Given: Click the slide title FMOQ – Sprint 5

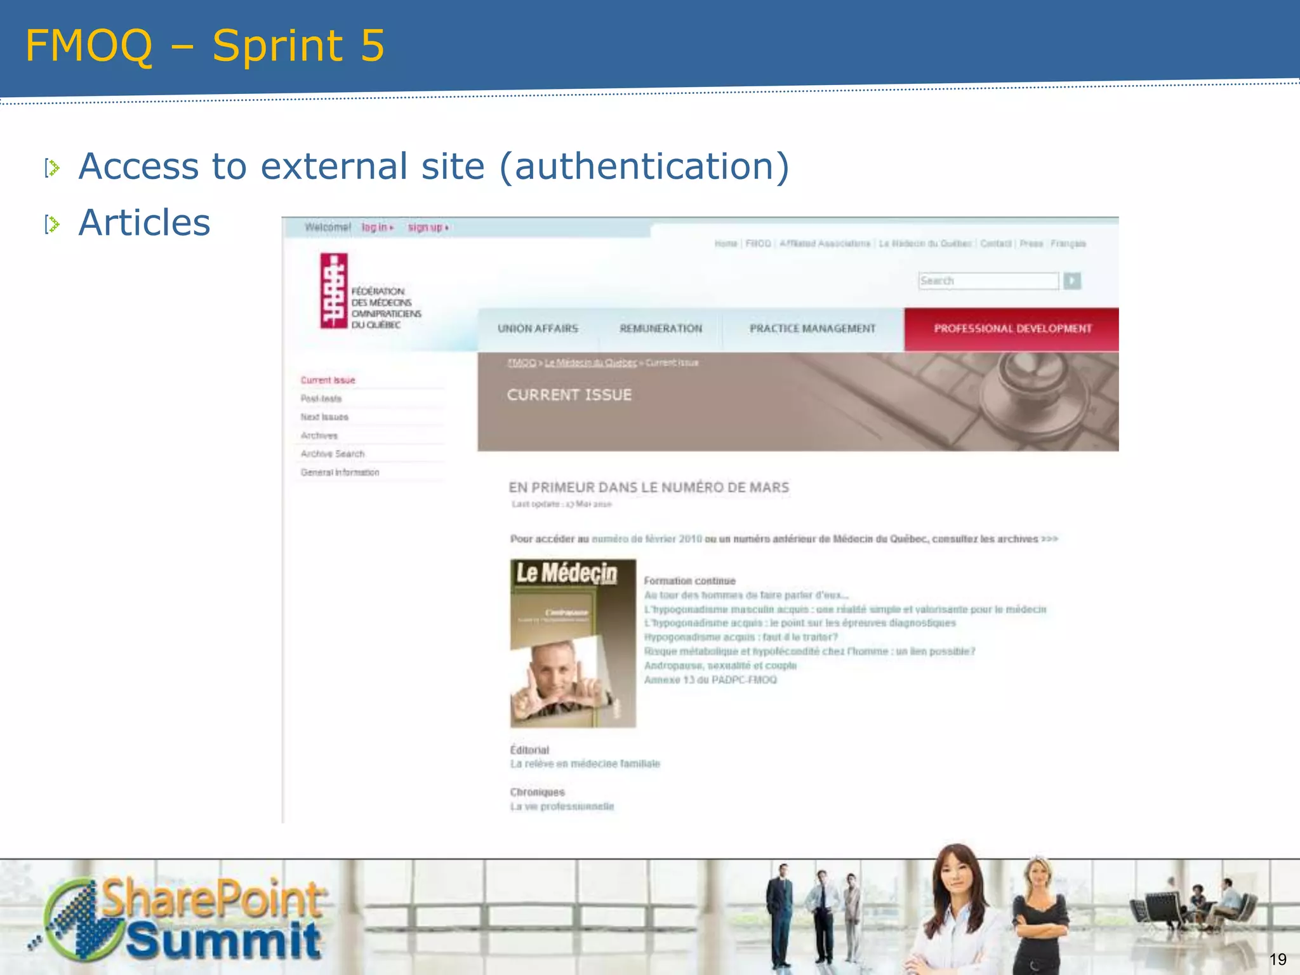Looking at the screenshot, I should point(204,46).
